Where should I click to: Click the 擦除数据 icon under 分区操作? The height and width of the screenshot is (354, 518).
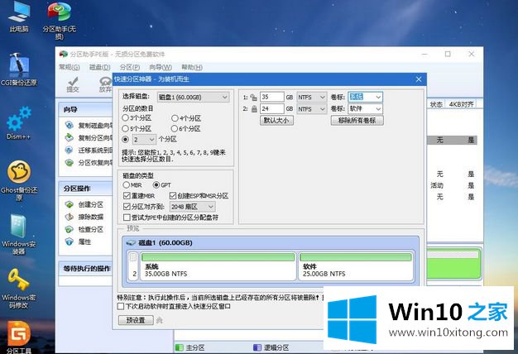click(x=69, y=217)
